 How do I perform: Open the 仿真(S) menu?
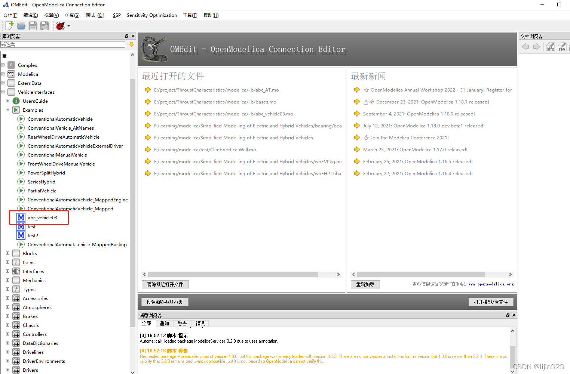coord(72,15)
